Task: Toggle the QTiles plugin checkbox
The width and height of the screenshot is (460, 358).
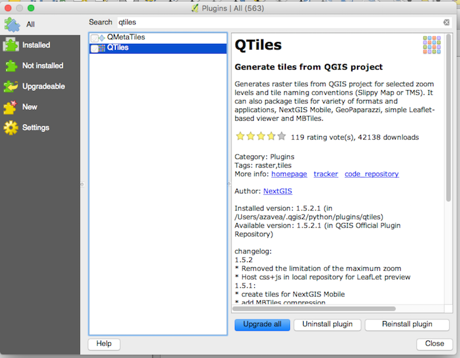Action: 95,48
